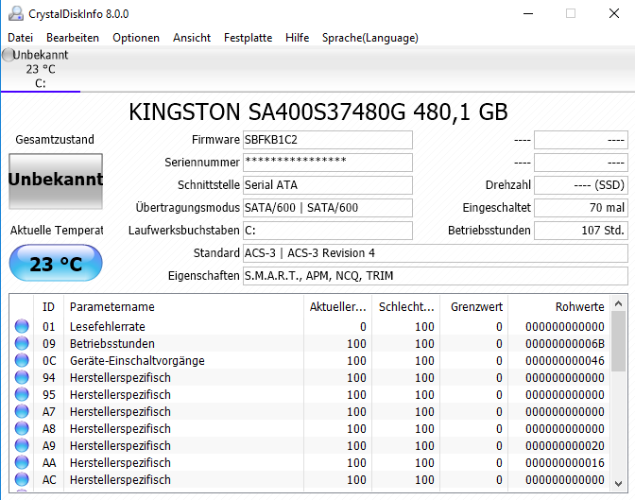Click the CrystalDiskInfo app icon in title bar
The height and width of the screenshot is (500, 635).
coord(16,13)
